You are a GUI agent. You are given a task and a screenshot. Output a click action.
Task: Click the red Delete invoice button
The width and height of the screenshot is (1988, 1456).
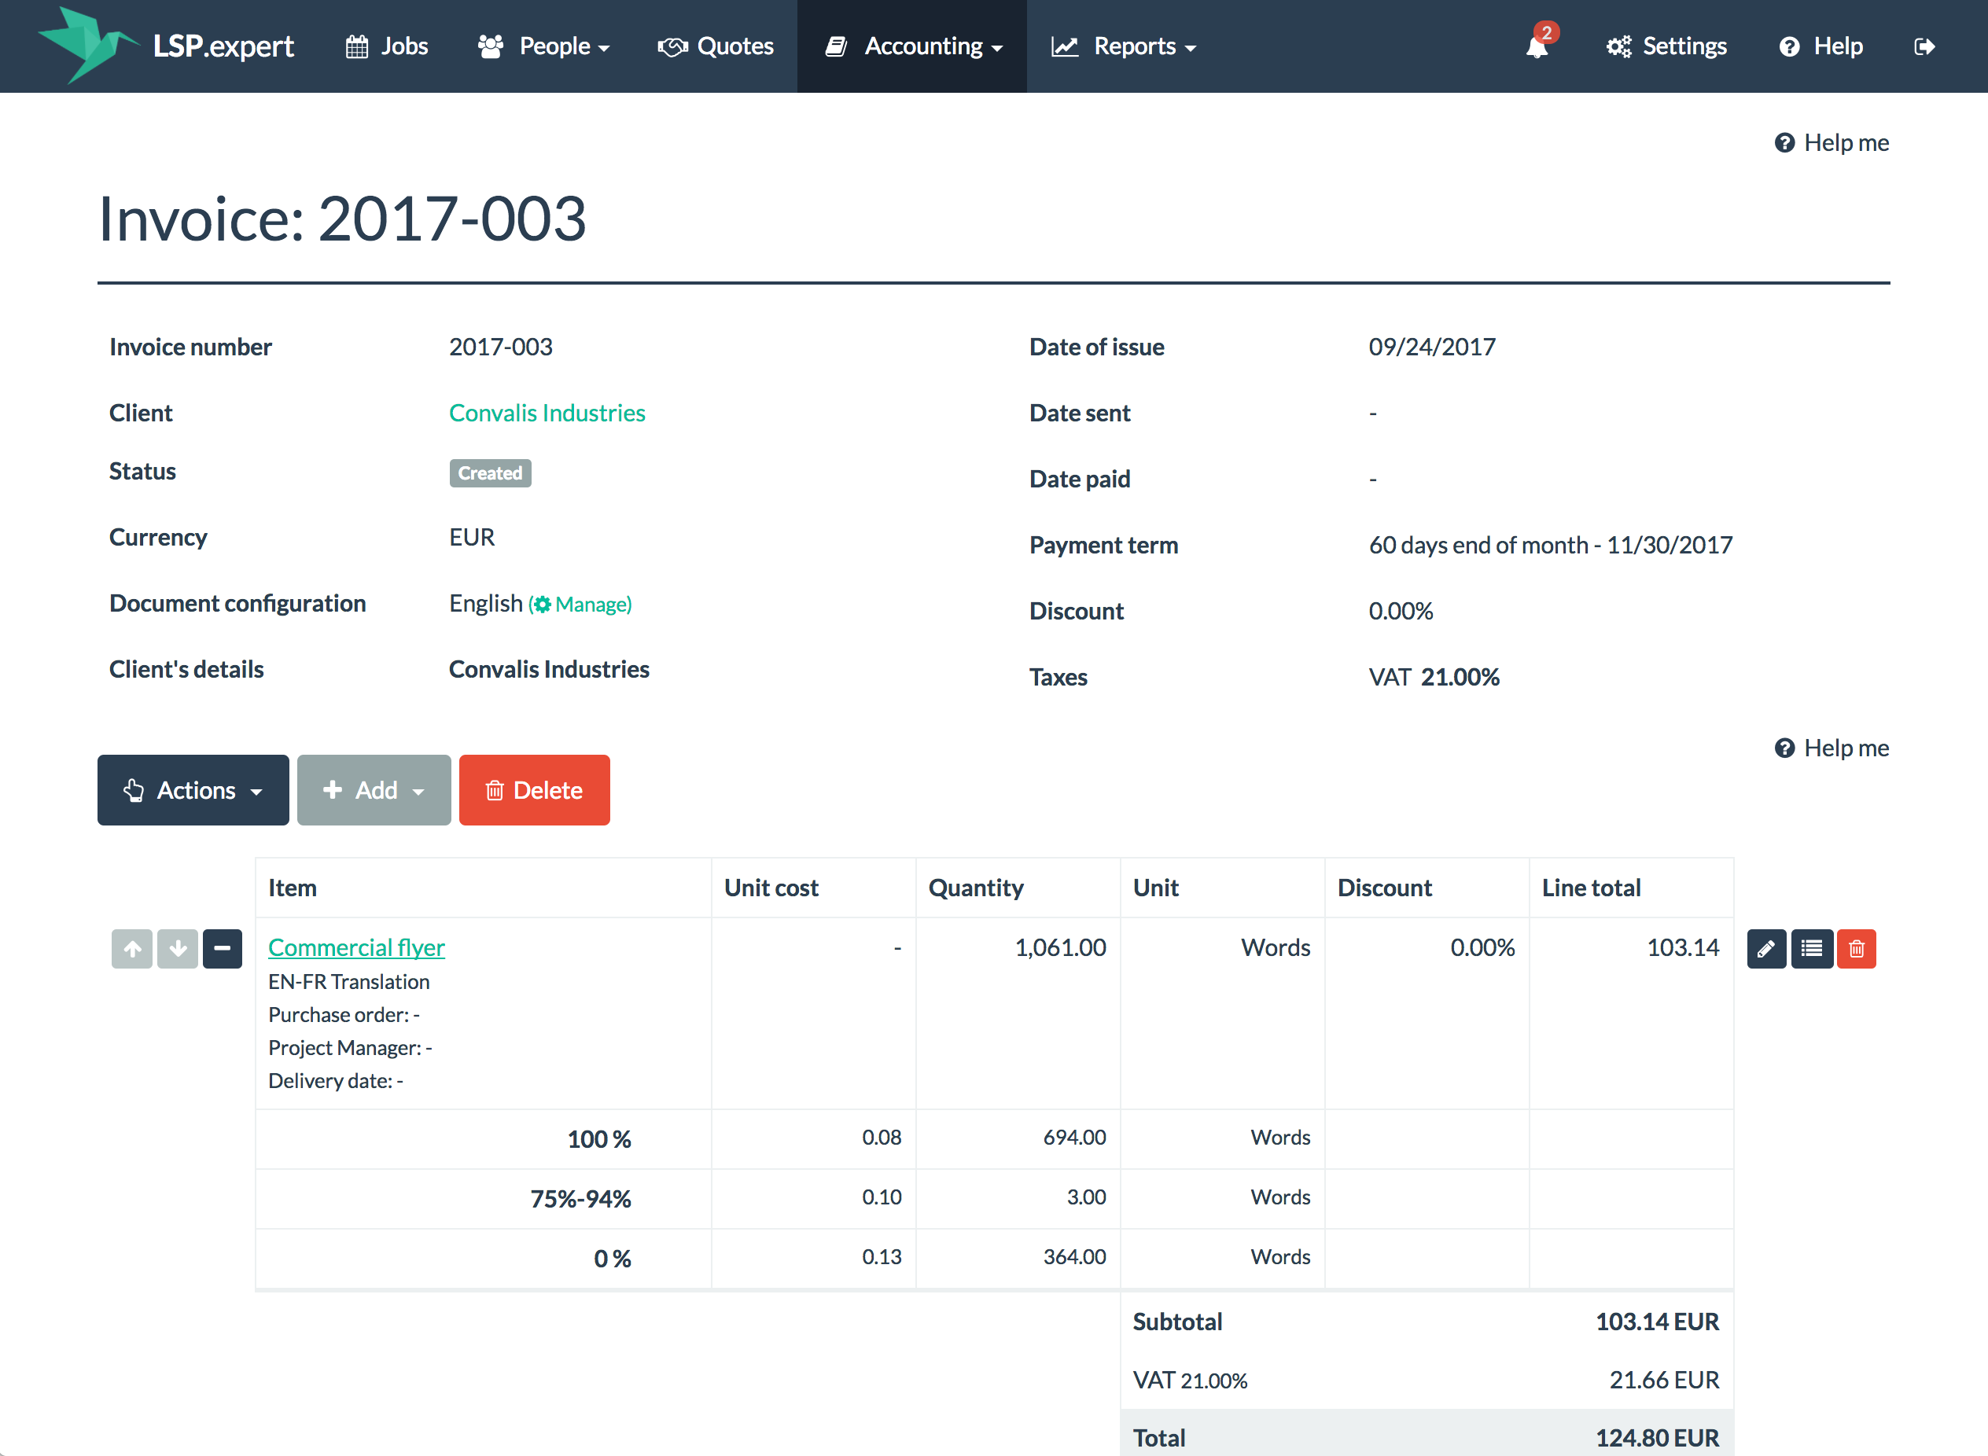click(x=534, y=791)
